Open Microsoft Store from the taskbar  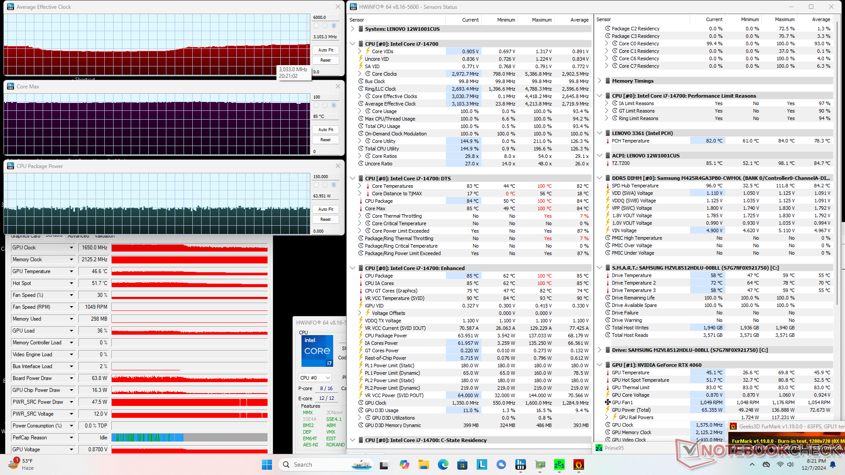tap(462, 464)
